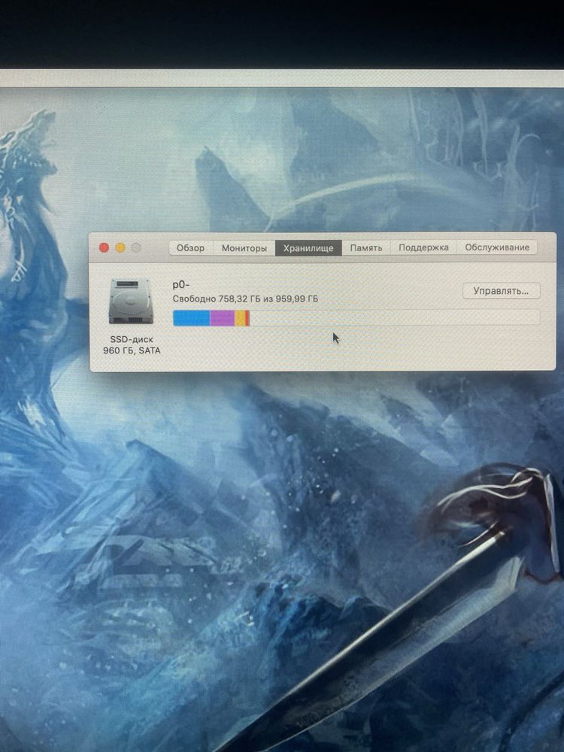Click the purple segment of storage bar
This screenshot has width=564, height=752.
point(223,318)
